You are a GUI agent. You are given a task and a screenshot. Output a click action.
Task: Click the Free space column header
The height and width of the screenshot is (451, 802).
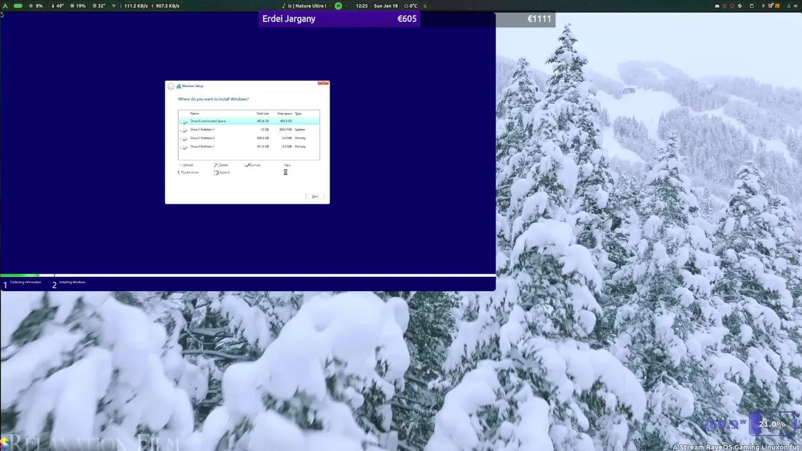284,113
